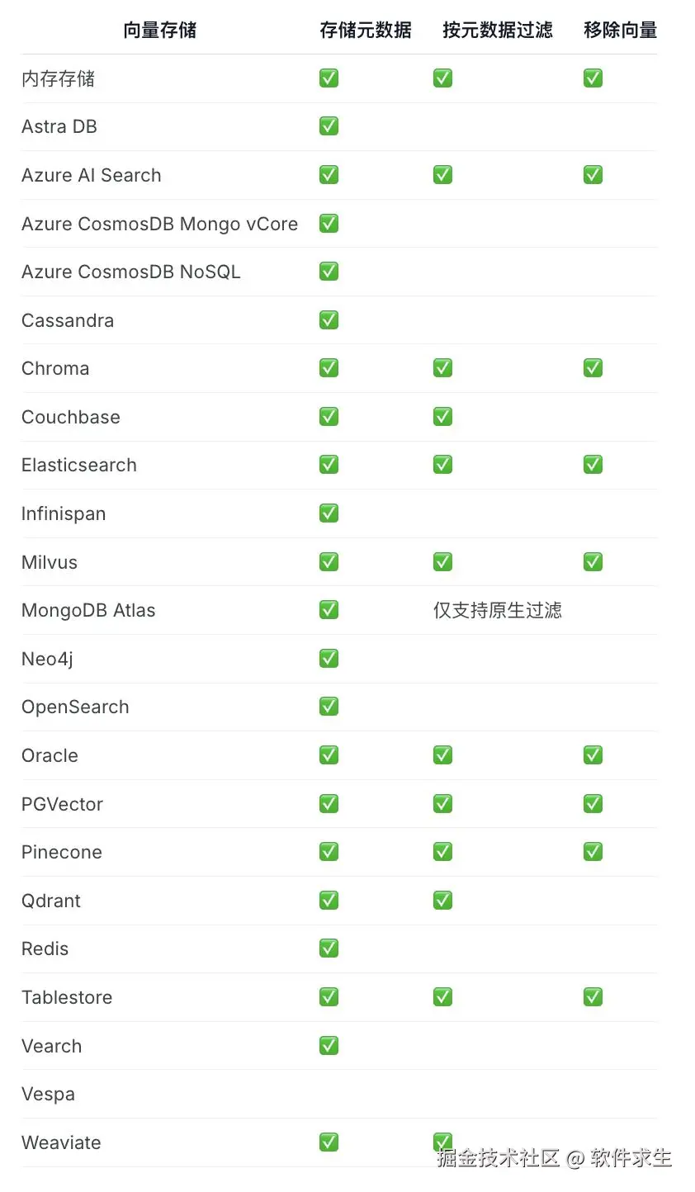The image size is (695, 1192).
Task: Click the 向量存储 column header
Action: [160, 31]
